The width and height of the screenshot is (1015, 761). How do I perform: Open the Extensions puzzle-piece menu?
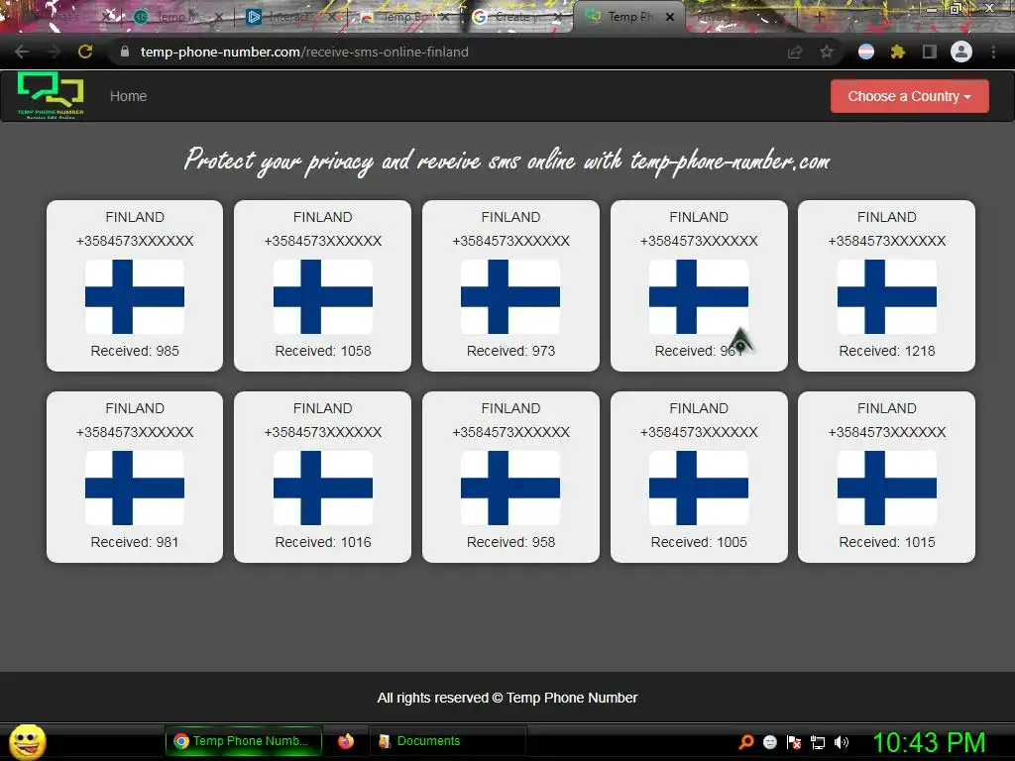[x=898, y=53]
